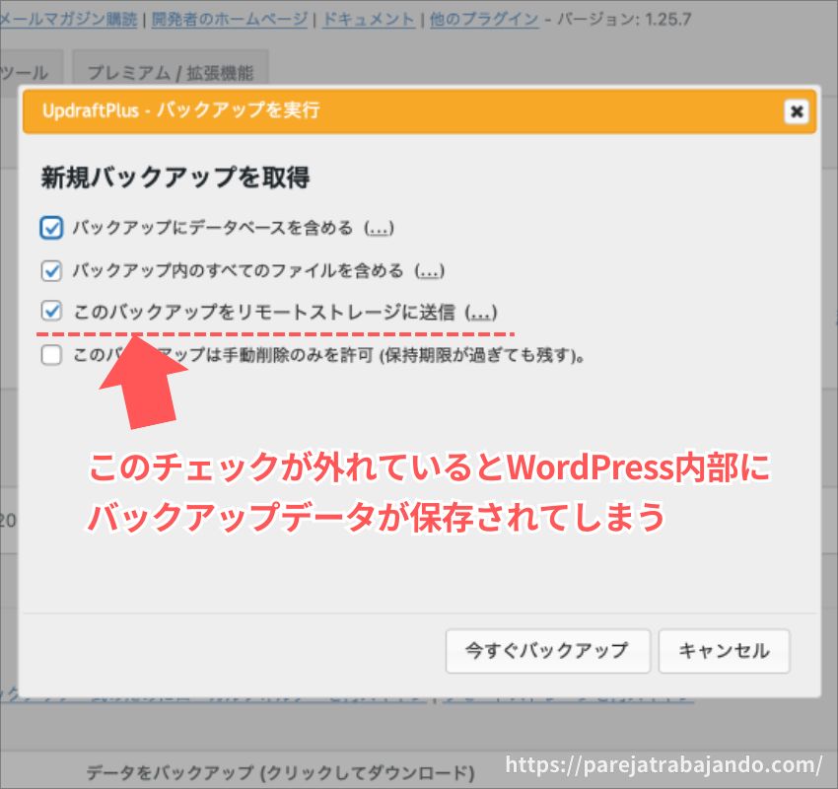Click the orange UpdraftPlus dialog title bar
The width and height of the screenshot is (838, 789).
(394, 111)
